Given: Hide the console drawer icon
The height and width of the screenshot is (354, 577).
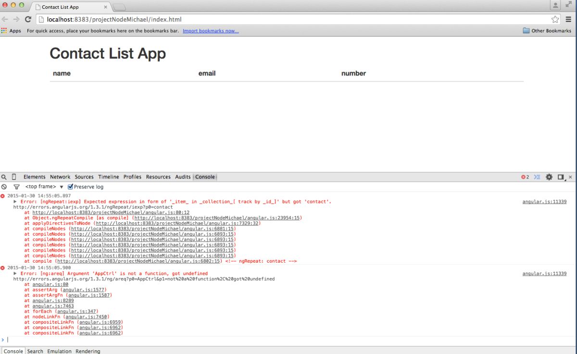Looking at the screenshot, I should (x=538, y=177).
